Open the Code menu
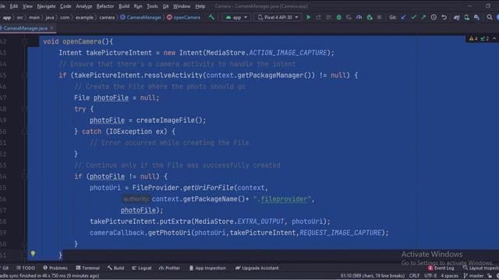The image size is (499, 280). (x=65, y=6)
